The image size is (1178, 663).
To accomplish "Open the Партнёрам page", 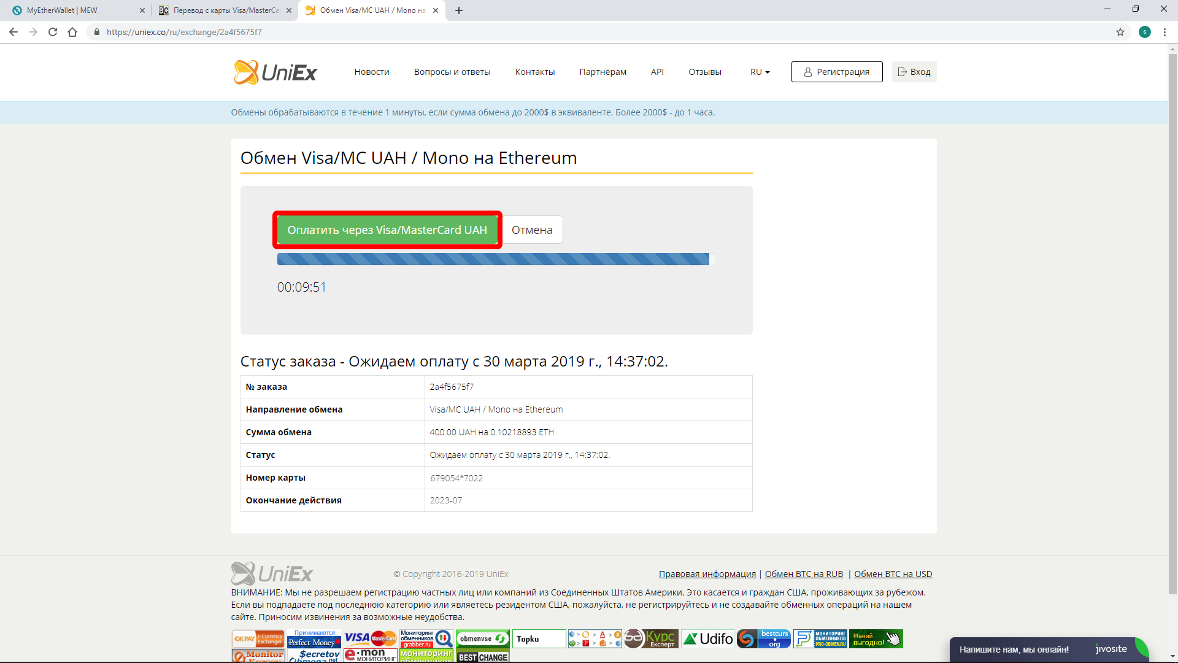I will pos(603,72).
